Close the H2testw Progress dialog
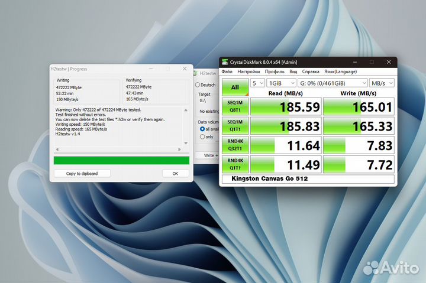Viewport: 426px width, 283px height. [185, 69]
